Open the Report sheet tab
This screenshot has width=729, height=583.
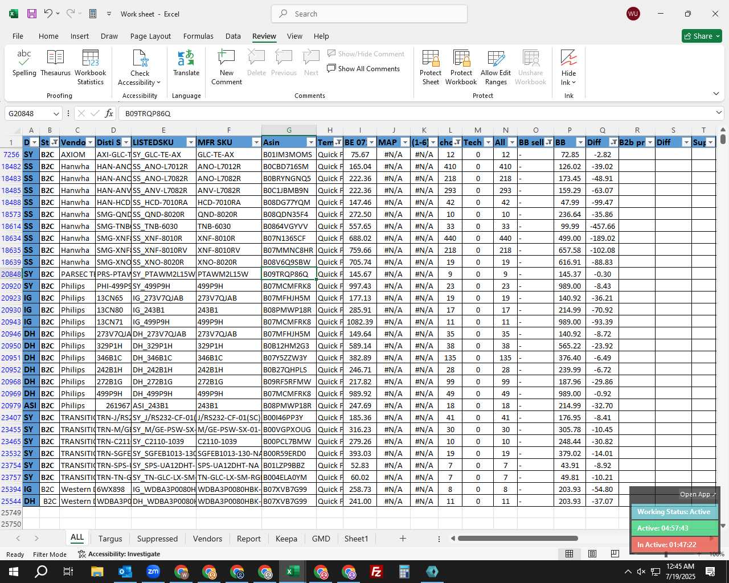pyautogui.click(x=248, y=539)
